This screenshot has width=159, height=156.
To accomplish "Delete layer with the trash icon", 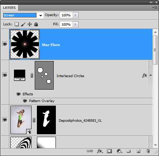I will [x=148, y=151].
